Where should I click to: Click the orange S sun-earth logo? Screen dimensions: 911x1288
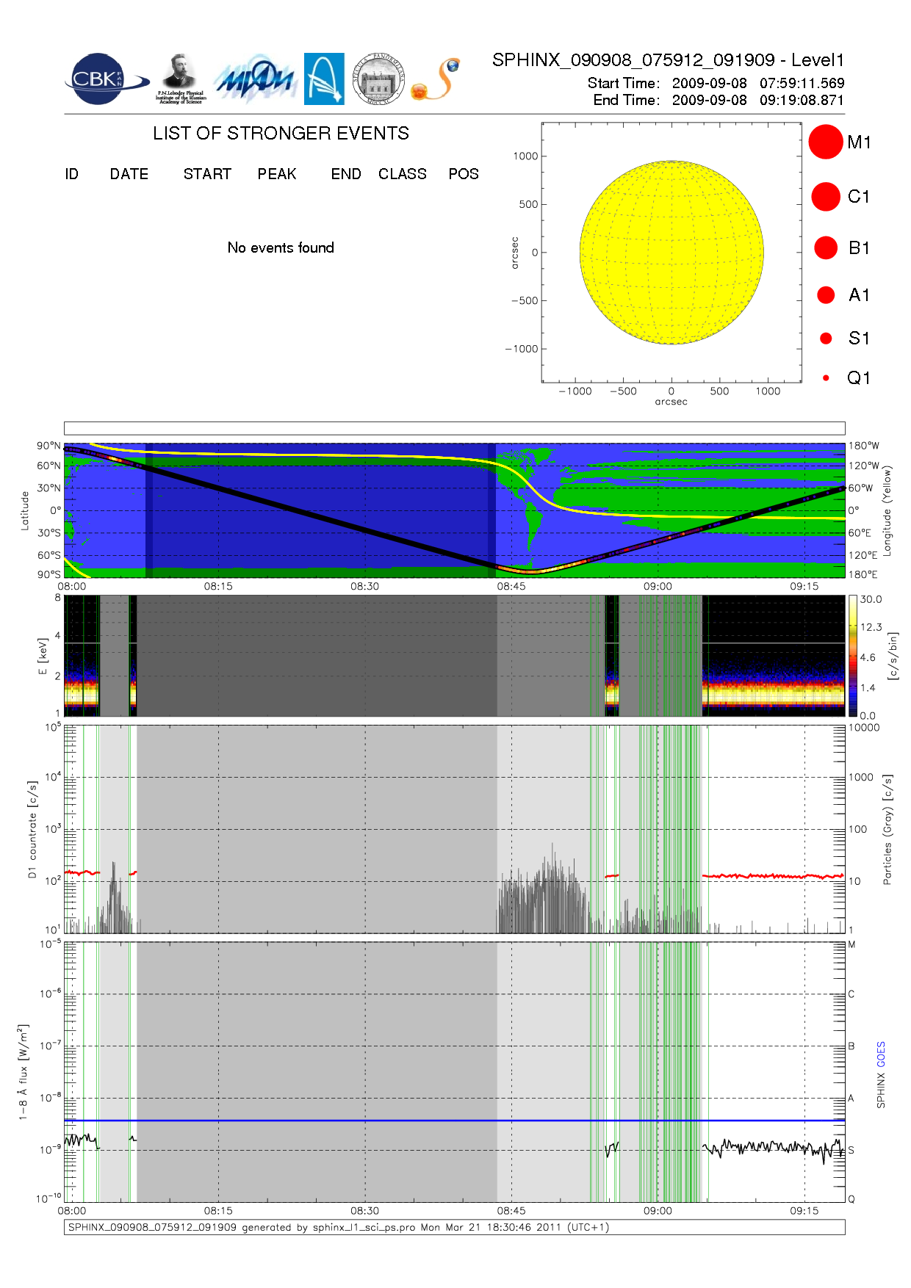click(436, 79)
